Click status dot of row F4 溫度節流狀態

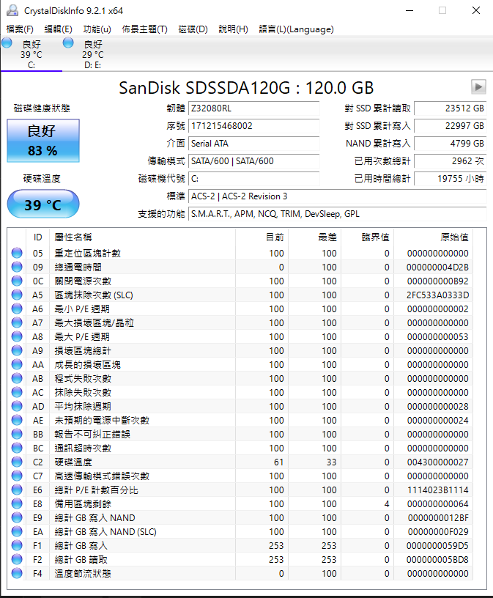click(17, 573)
